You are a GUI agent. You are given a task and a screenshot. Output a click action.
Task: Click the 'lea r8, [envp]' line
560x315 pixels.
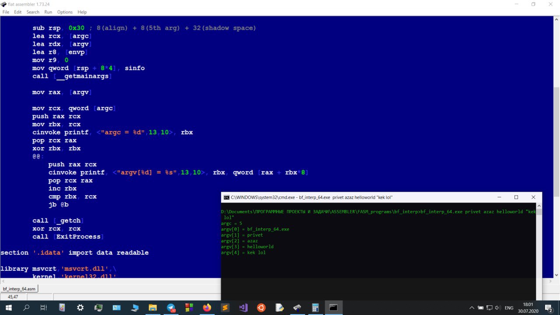pos(60,52)
